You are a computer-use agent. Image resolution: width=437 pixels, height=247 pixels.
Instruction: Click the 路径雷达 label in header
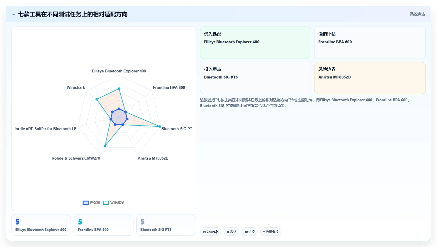click(417, 14)
